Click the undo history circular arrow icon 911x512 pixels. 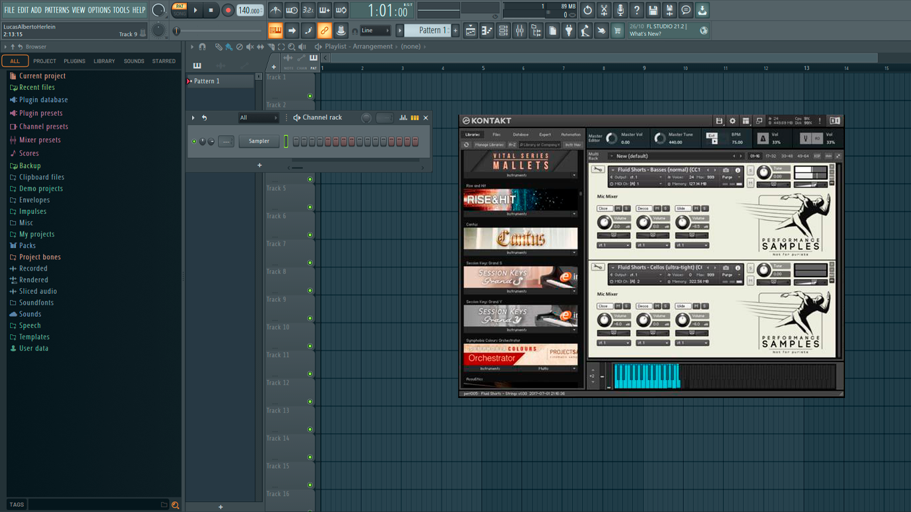click(588, 10)
